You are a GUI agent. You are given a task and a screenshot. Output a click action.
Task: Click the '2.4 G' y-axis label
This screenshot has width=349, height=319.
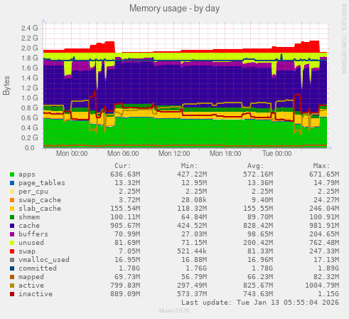[x=30, y=28]
